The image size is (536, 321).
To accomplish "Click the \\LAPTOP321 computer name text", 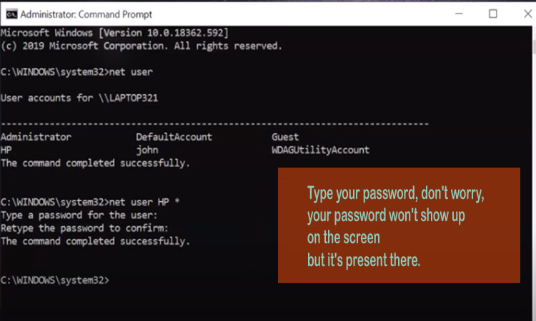I will (128, 98).
